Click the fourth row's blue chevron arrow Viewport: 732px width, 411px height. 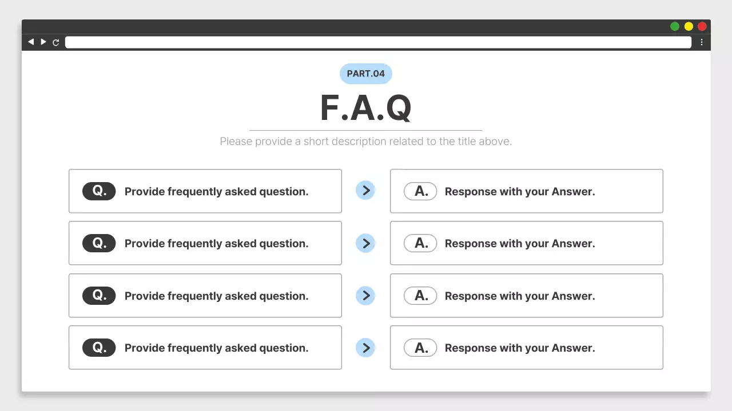365,348
